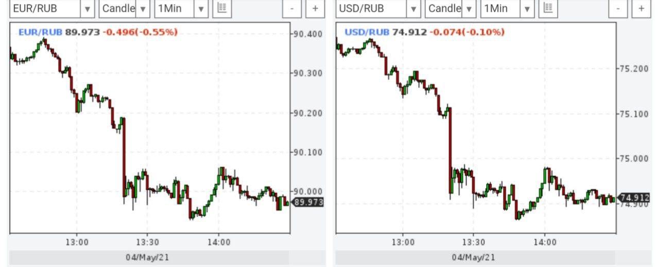
Task: Open the Candle chart type dropdown for USD/RUB
Action: click(x=469, y=9)
